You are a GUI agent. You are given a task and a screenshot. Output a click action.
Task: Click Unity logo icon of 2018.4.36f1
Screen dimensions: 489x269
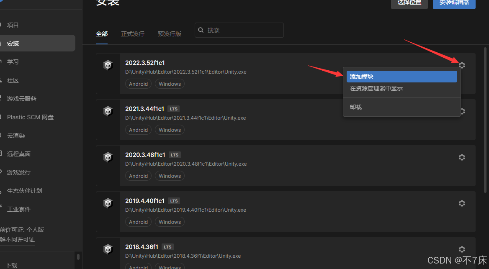coord(108,249)
